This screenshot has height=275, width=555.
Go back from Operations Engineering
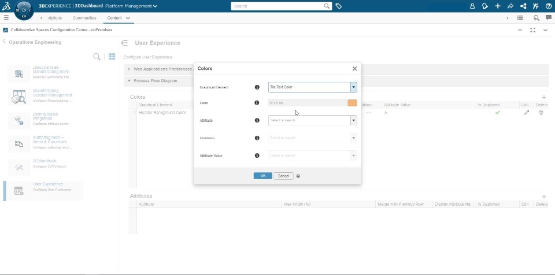(x=4, y=42)
